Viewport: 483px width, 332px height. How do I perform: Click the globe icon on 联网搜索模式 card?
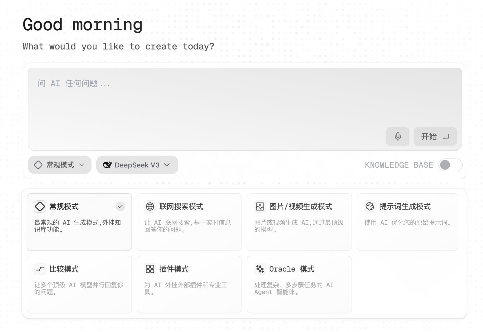click(150, 206)
